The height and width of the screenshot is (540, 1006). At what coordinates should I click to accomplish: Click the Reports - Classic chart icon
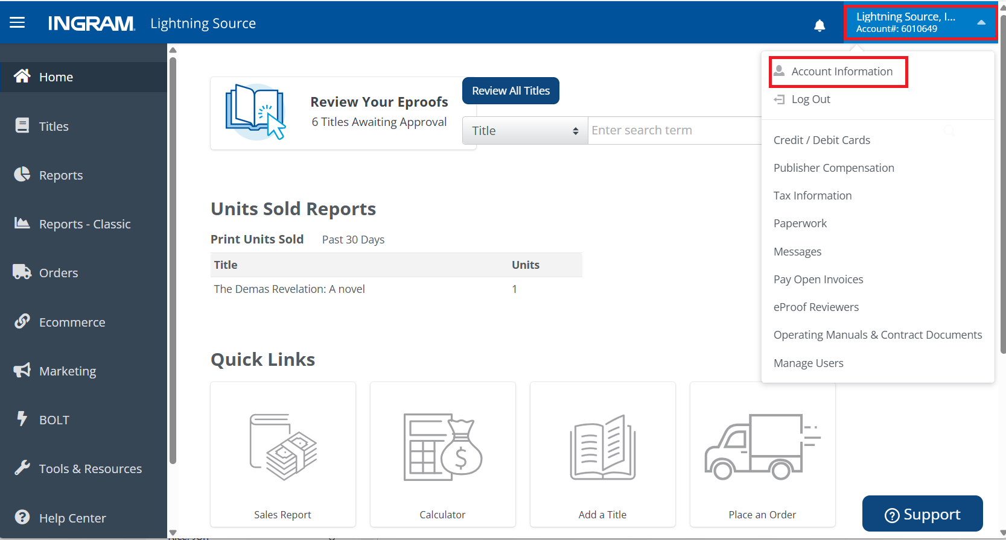coord(22,223)
